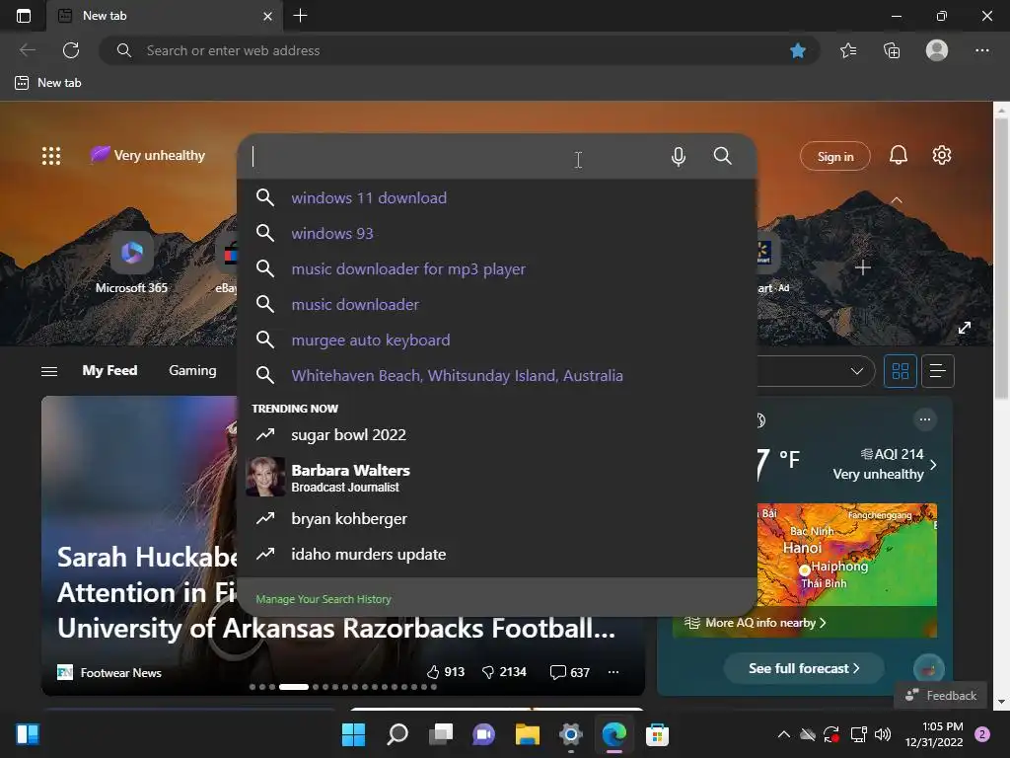The image size is (1010, 758).
Task: Click the Refresh page icon
Action: coord(71,50)
